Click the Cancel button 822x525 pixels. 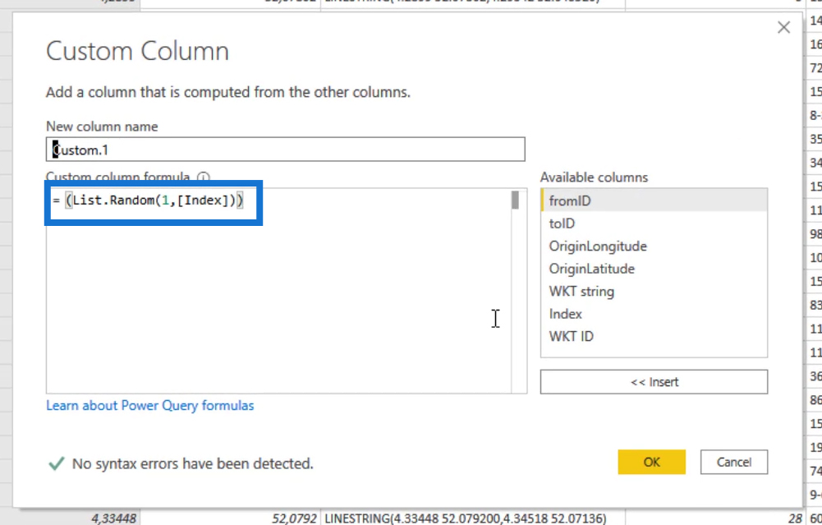pyautogui.click(x=734, y=462)
